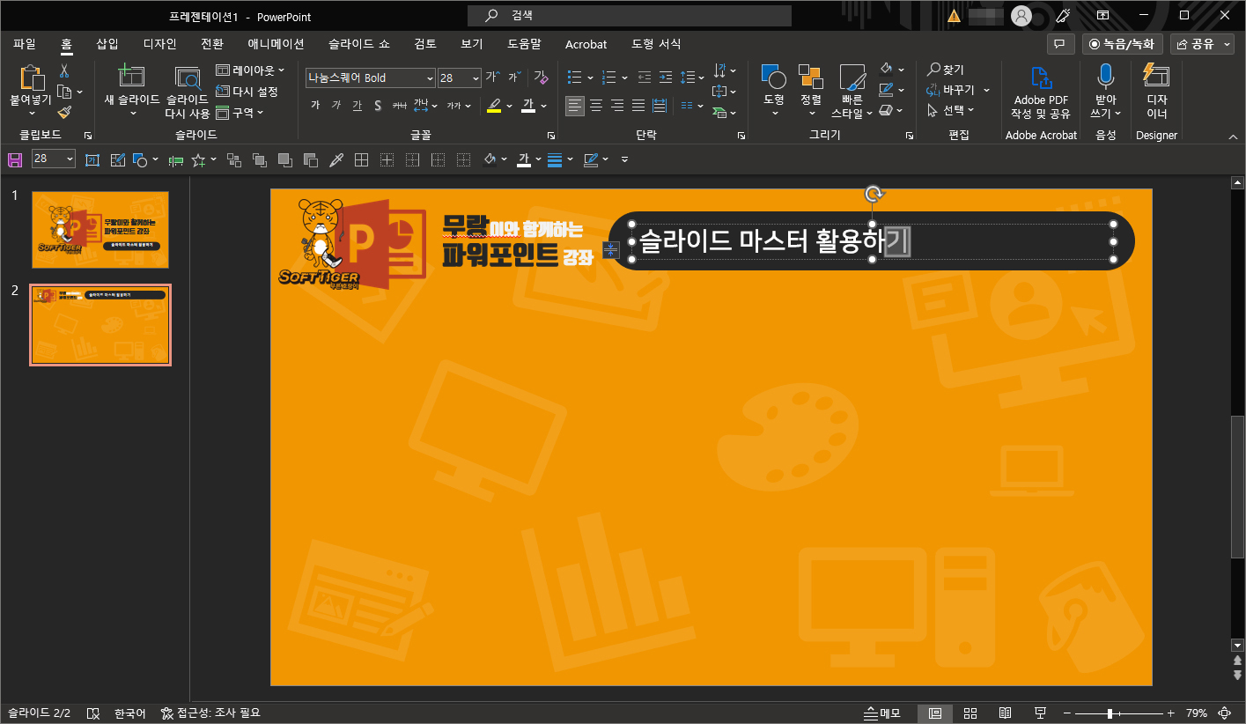Open the Acrobat menu tab
1246x724 pixels.
(x=586, y=43)
